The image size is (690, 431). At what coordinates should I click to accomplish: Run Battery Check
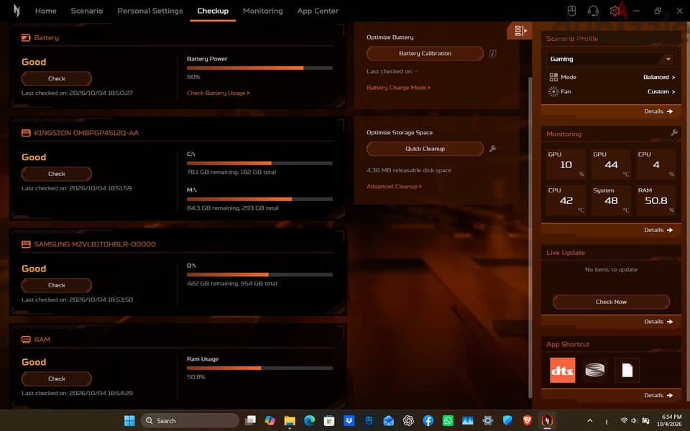click(x=57, y=79)
